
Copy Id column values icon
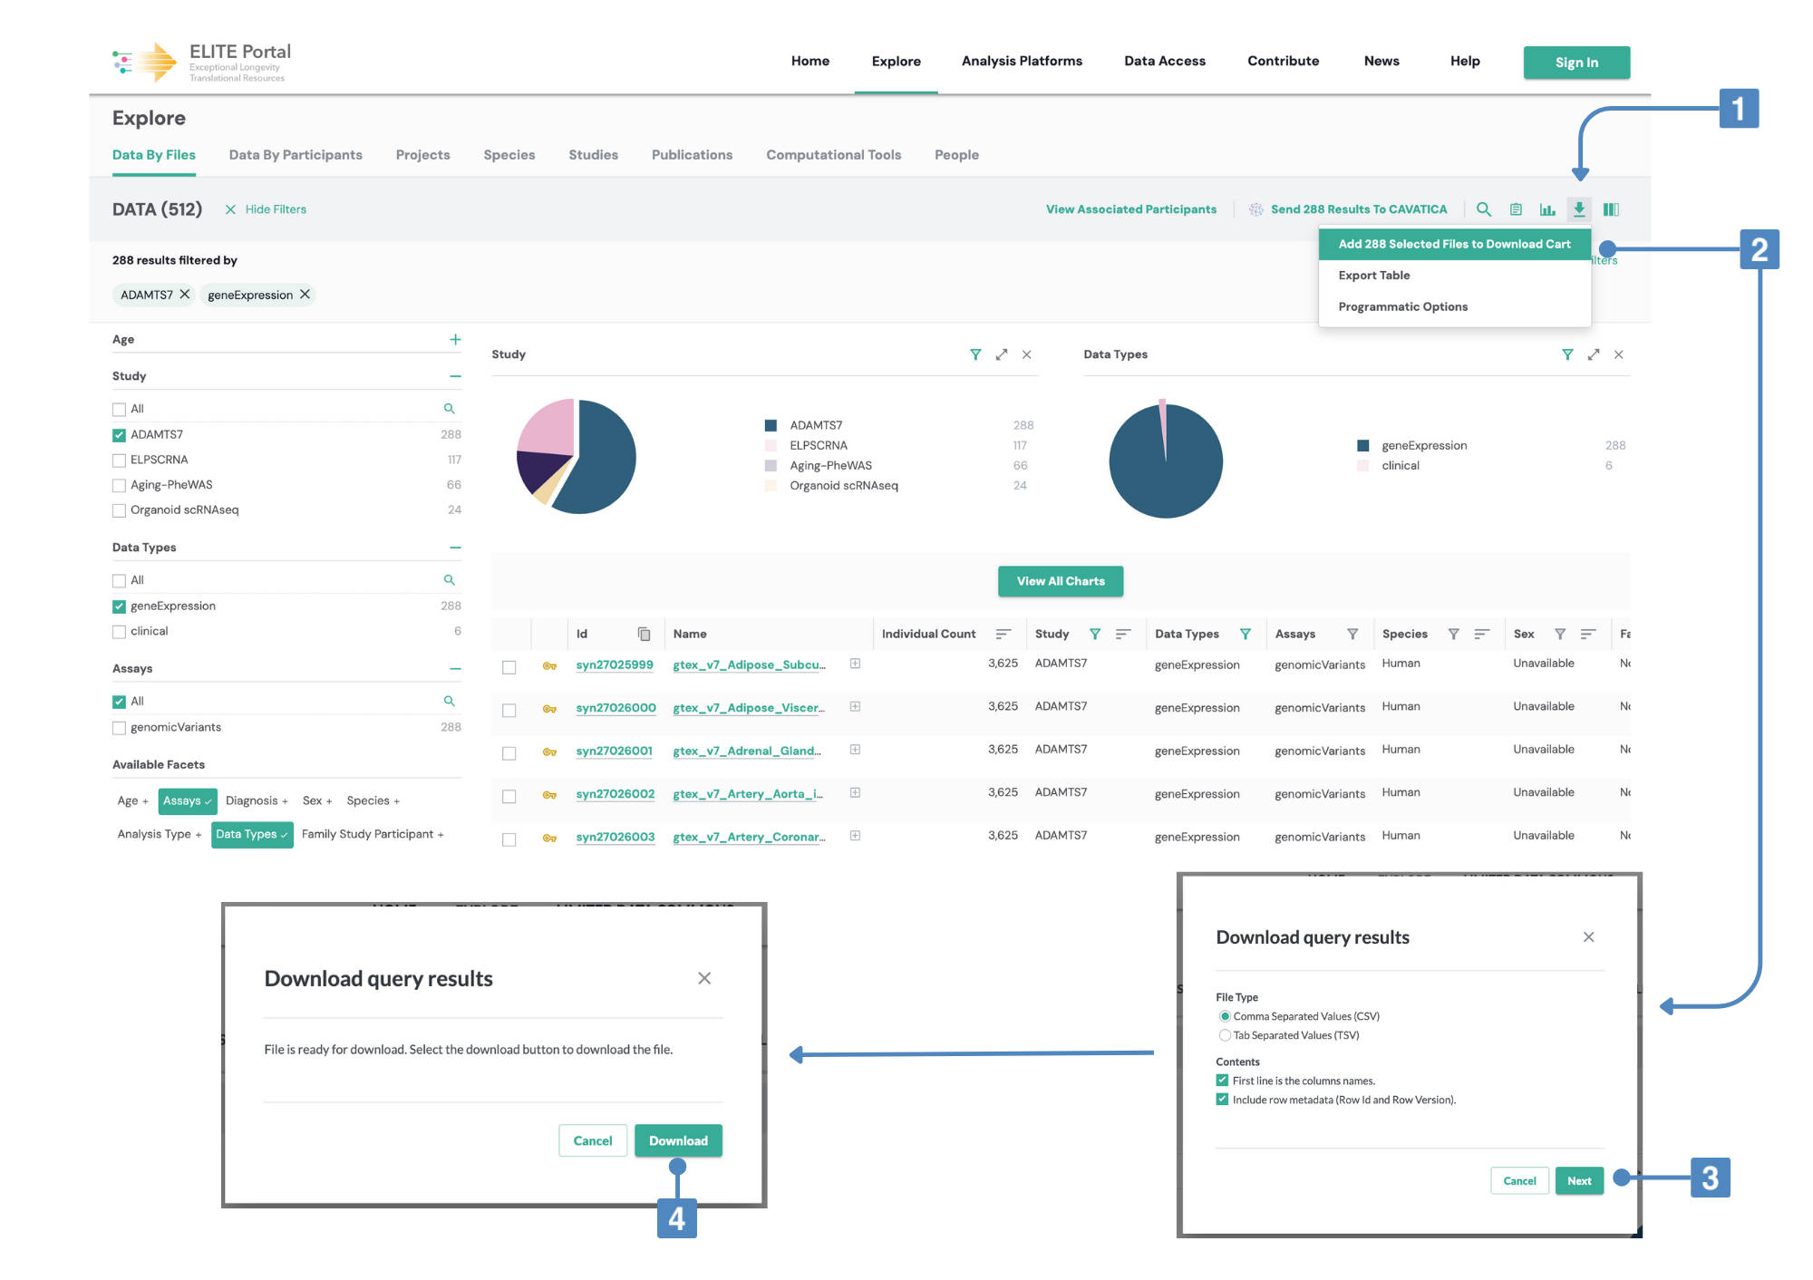(x=645, y=634)
